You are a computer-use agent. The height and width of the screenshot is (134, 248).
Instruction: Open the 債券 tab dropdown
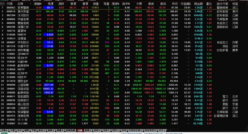(x=51, y=130)
